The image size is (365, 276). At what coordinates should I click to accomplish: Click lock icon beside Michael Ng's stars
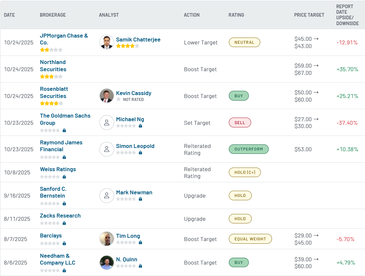140,126
